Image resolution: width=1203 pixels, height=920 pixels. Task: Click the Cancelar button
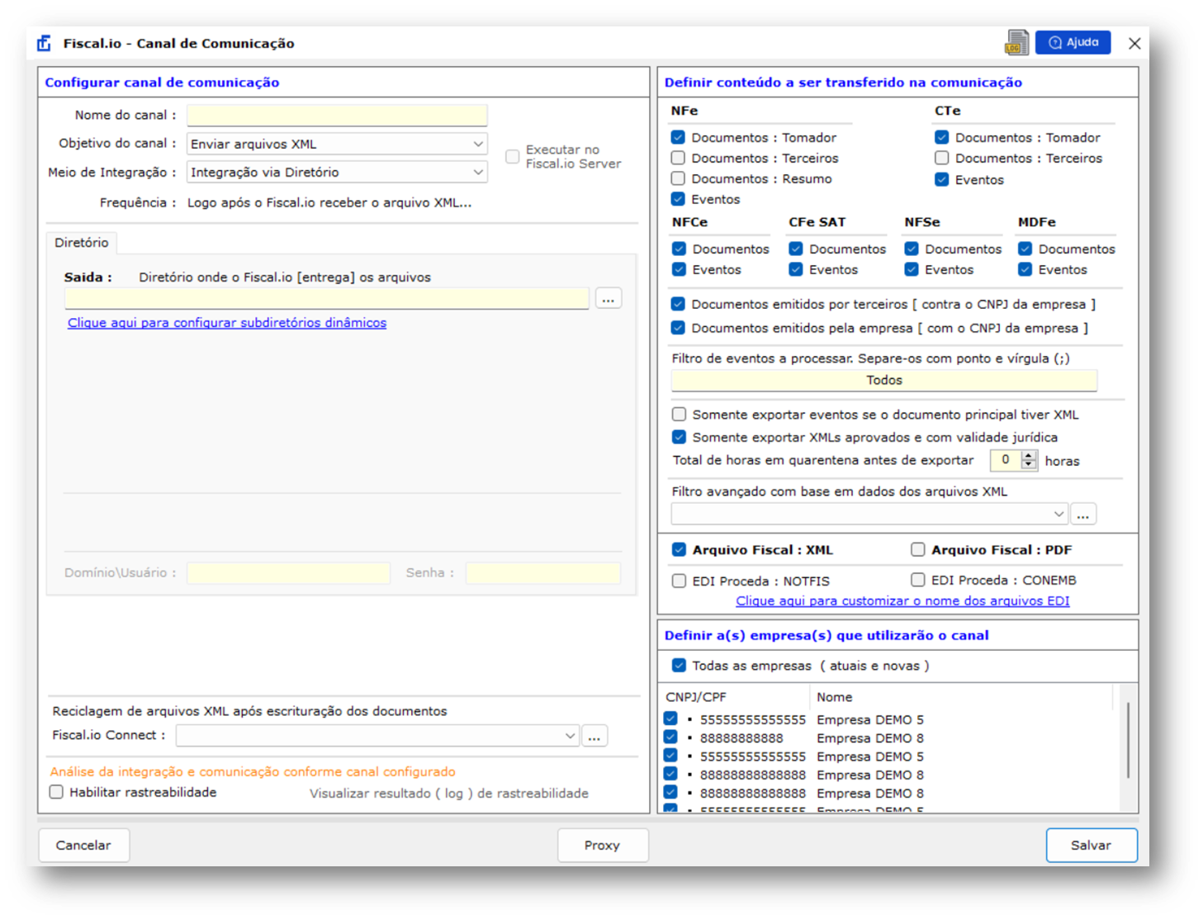tap(83, 846)
